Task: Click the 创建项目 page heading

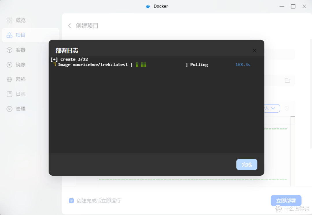Action: pos(87,26)
